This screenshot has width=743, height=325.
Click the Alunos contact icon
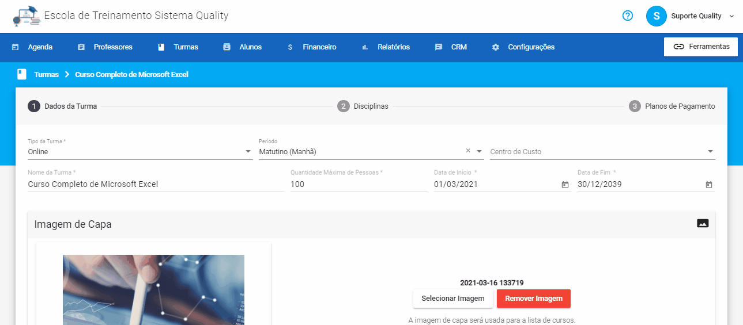click(x=227, y=47)
